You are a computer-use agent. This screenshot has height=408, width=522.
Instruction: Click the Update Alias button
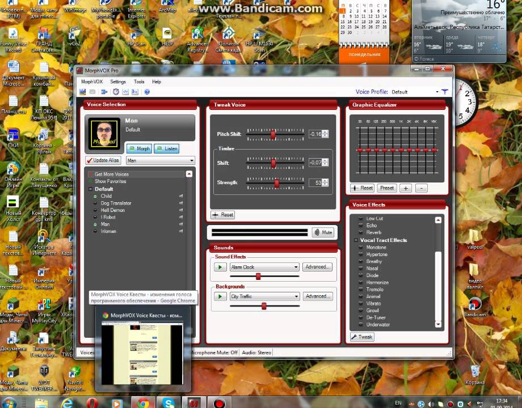tap(104, 161)
